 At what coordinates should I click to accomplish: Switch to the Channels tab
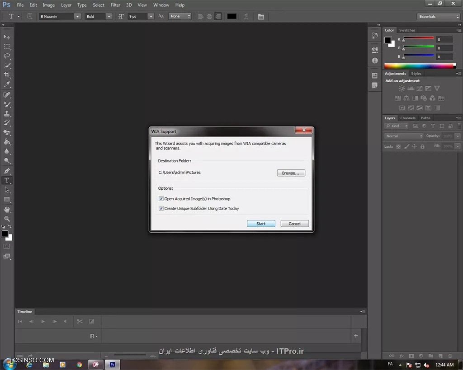pos(408,118)
